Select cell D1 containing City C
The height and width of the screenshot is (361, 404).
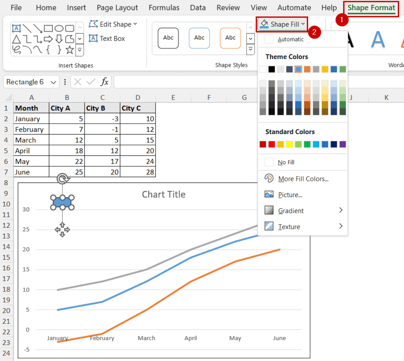(138, 108)
